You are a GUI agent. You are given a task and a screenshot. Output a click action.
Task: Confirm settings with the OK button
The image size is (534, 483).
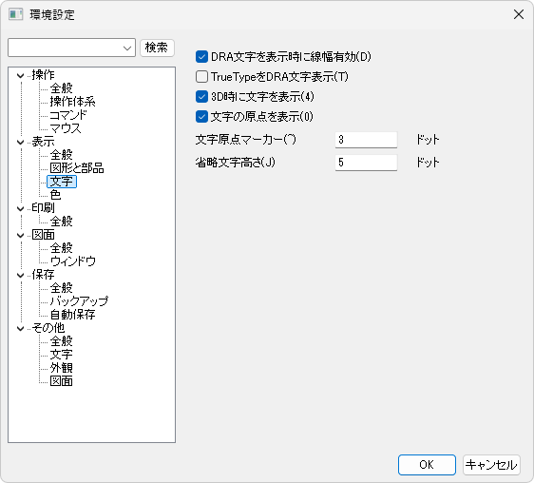[x=427, y=465]
